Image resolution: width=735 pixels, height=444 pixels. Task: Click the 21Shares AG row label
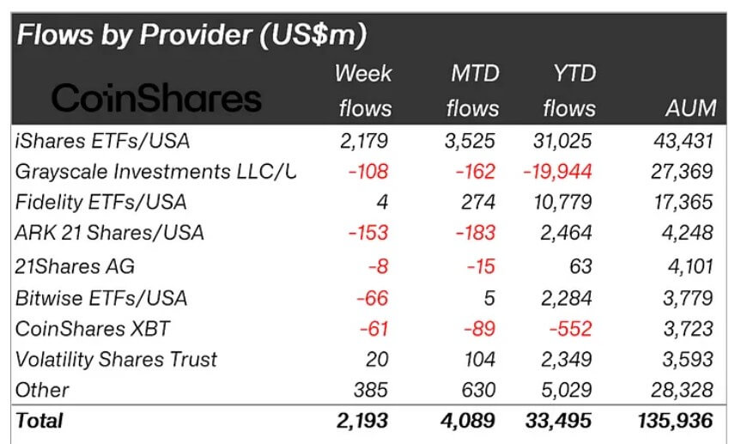click(x=75, y=266)
